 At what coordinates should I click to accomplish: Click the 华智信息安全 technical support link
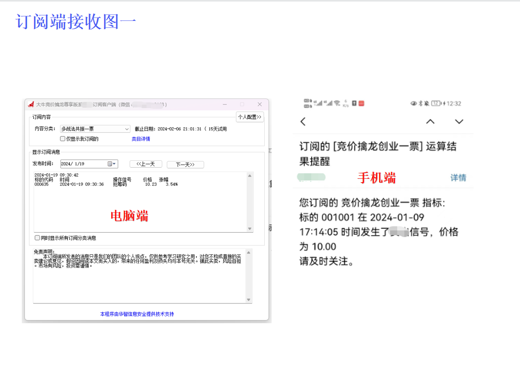tap(137, 314)
